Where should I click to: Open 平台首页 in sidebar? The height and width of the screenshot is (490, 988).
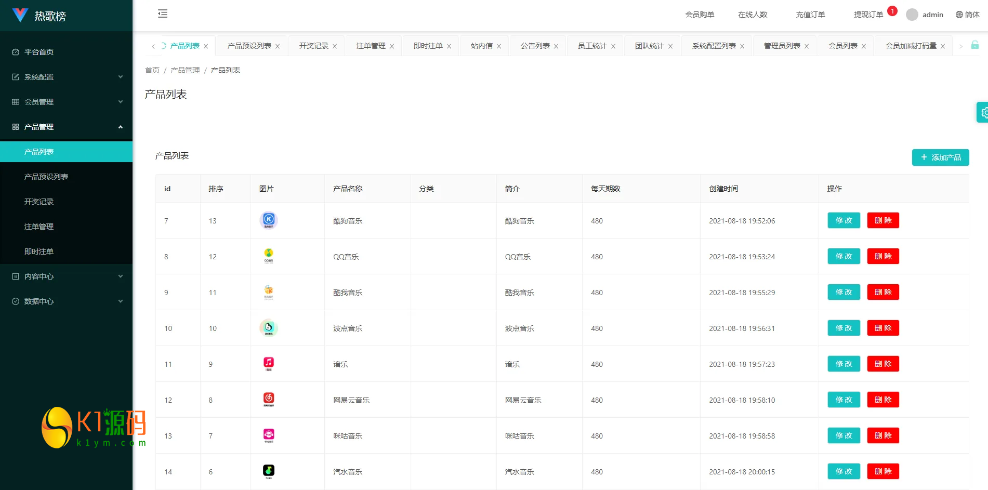(x=66, y=52)
